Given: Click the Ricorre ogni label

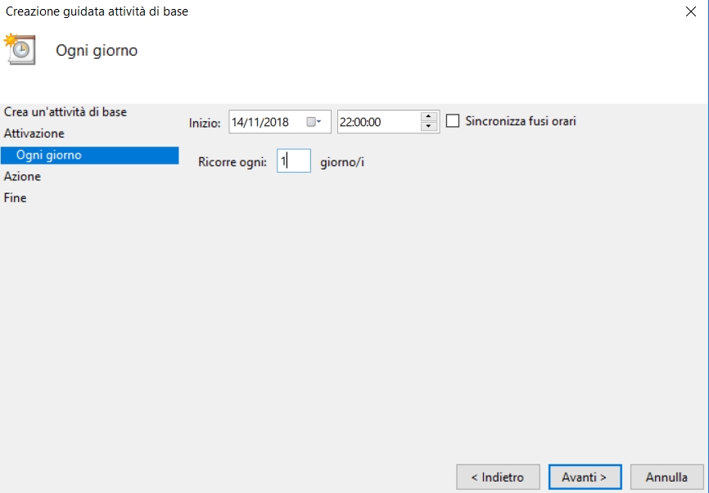Looking at the screenshot, I should coord(232,162).
